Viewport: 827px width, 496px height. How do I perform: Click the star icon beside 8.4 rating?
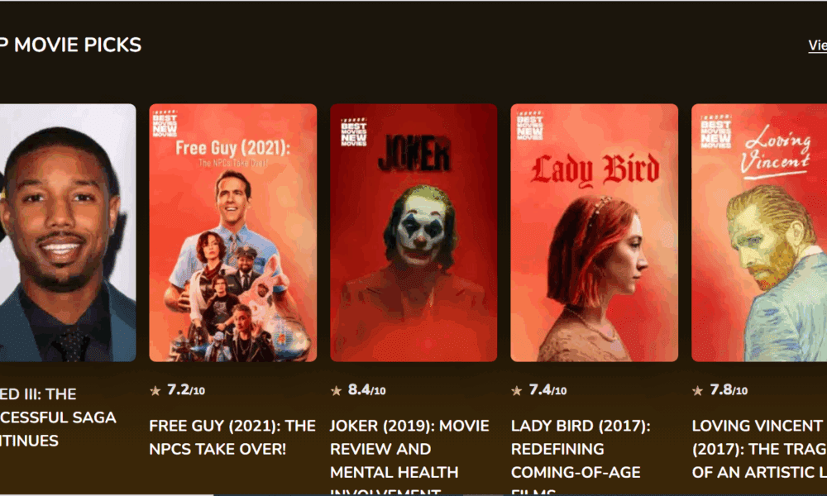(x=336, y=391)
